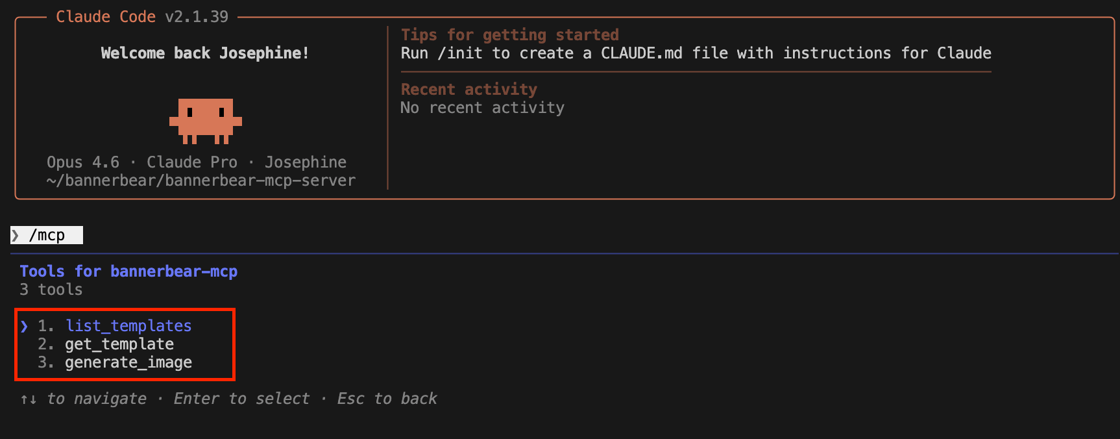Viewport: 1120px width, 439px height.
Task: Click the bannerbear-mcp-server path text
Action: pos(199,181)
